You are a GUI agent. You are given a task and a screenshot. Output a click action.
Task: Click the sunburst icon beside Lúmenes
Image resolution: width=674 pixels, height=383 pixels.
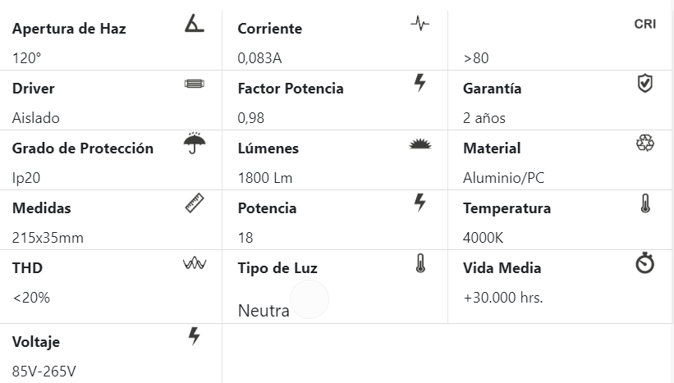pos(420,144)
